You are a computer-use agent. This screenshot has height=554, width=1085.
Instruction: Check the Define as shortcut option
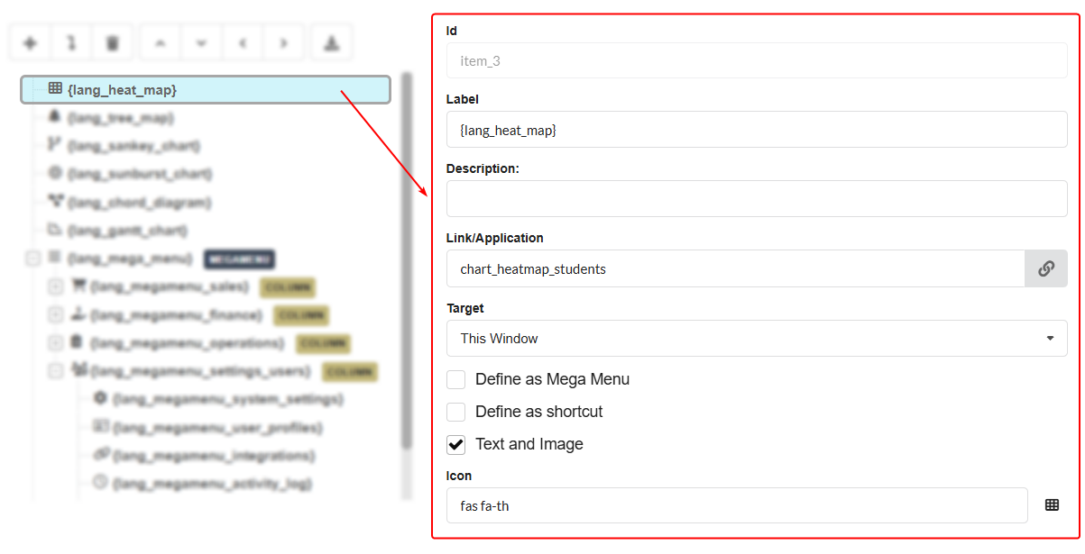click(x=455, y=412)
